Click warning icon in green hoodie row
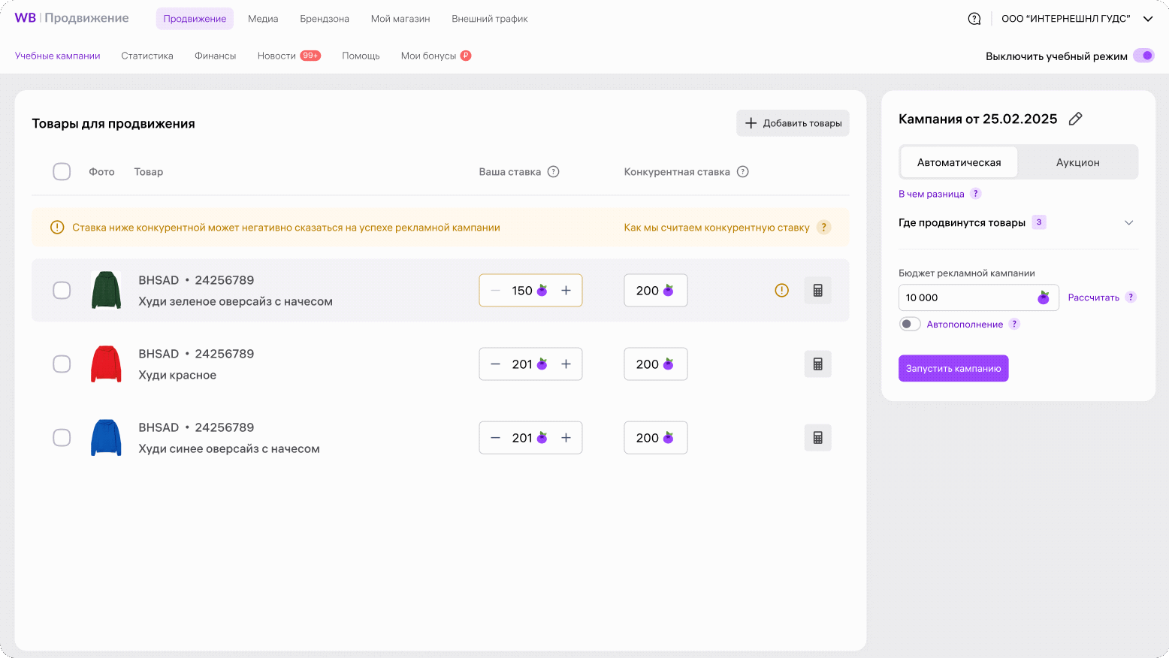Viewport: 1169px width, 658px height. [782, 291]
